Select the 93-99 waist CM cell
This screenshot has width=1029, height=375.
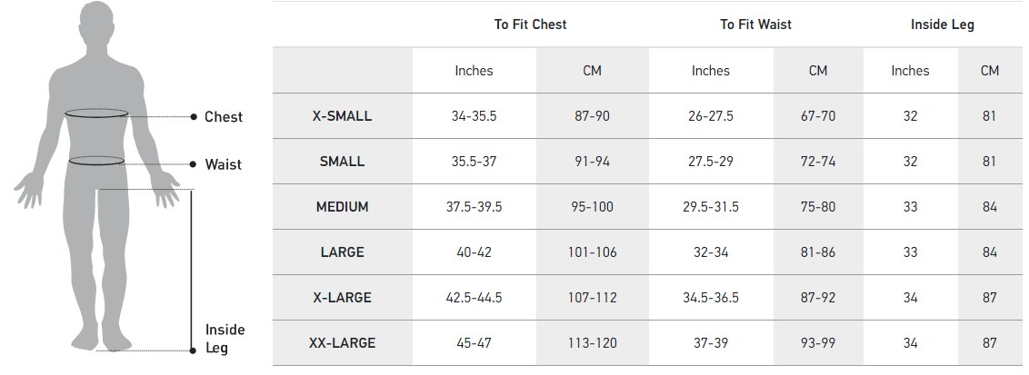pos(818,343)
